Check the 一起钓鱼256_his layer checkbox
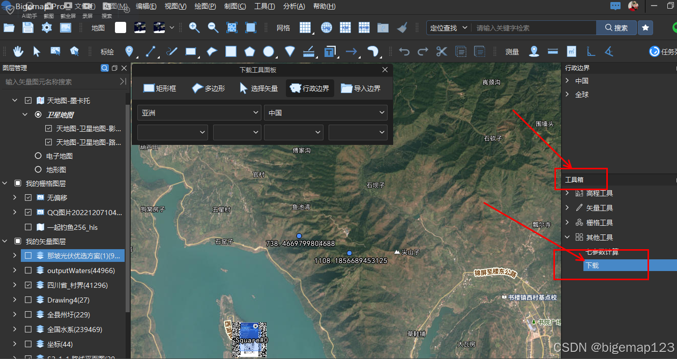The image size is (677, 359). point(28,227)
